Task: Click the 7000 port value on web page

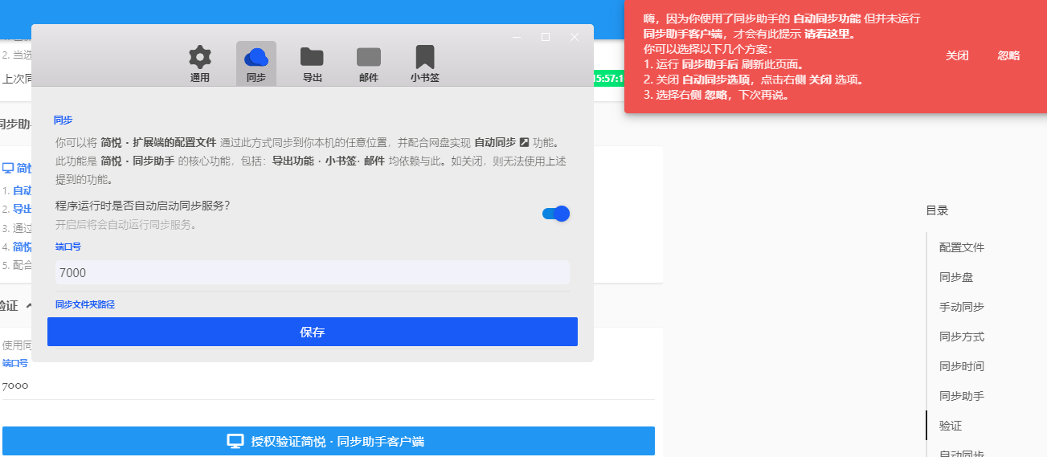Action: coord(15,386)
